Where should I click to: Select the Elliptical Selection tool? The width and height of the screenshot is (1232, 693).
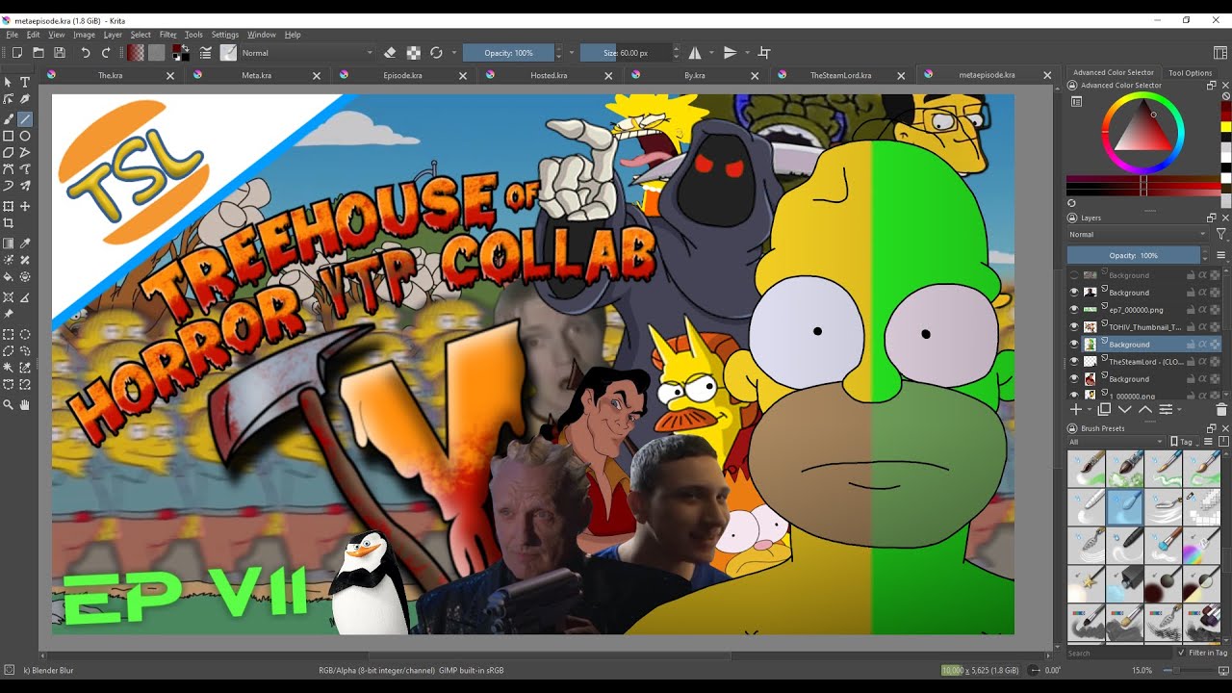click(x=25, y=335)
